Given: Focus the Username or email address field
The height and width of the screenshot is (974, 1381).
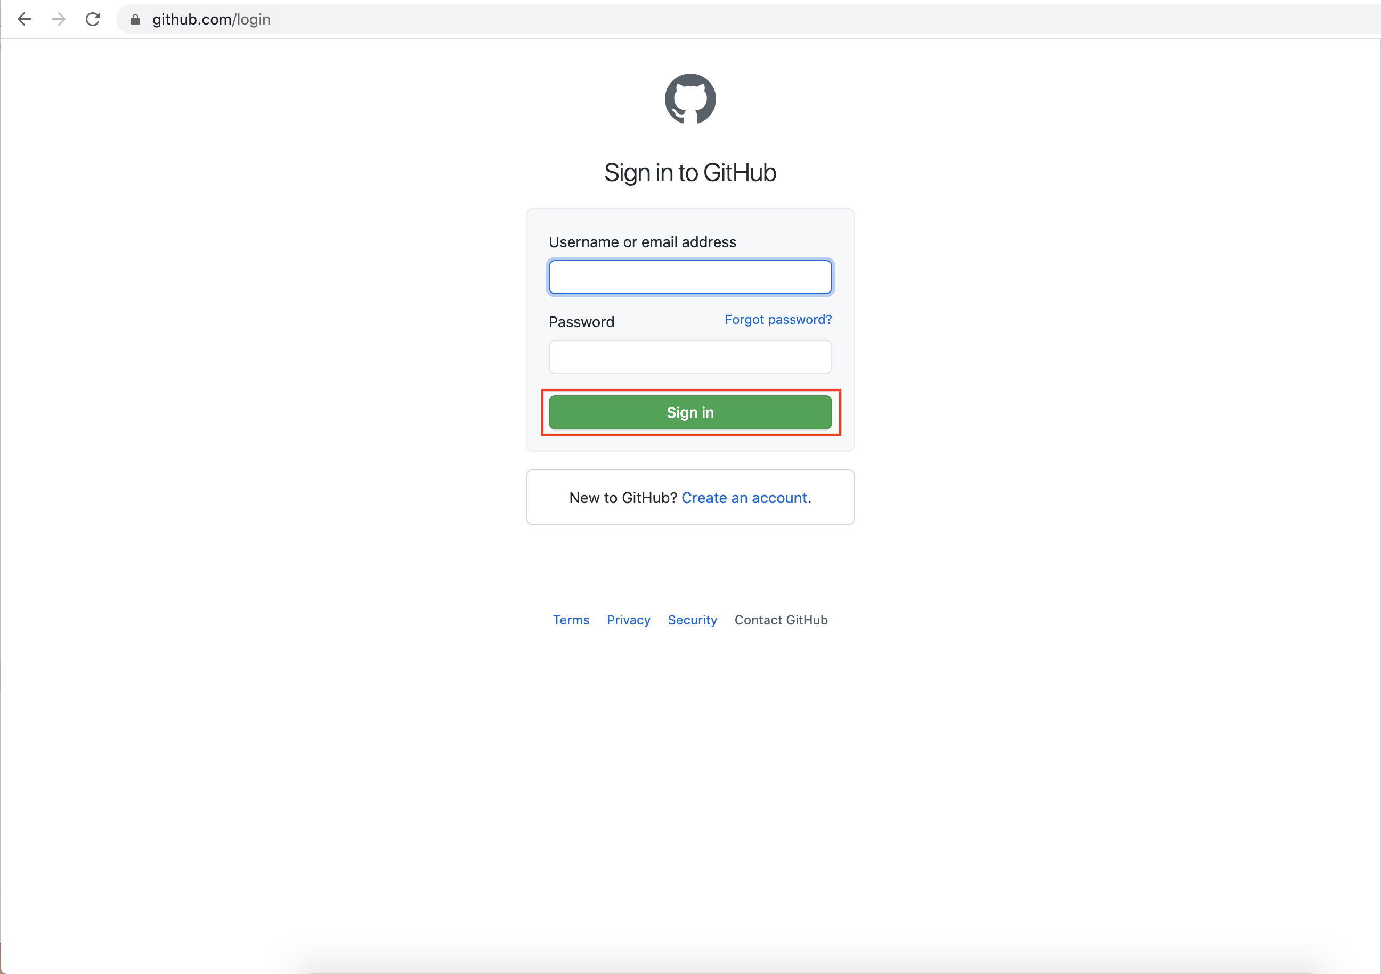Looking at the screenshot, I should coord(690,278).
